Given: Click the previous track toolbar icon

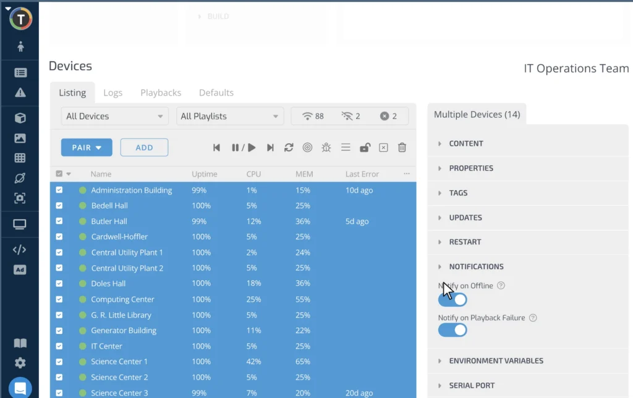Looking at the screenshot, I should click(x=216, y=147).
